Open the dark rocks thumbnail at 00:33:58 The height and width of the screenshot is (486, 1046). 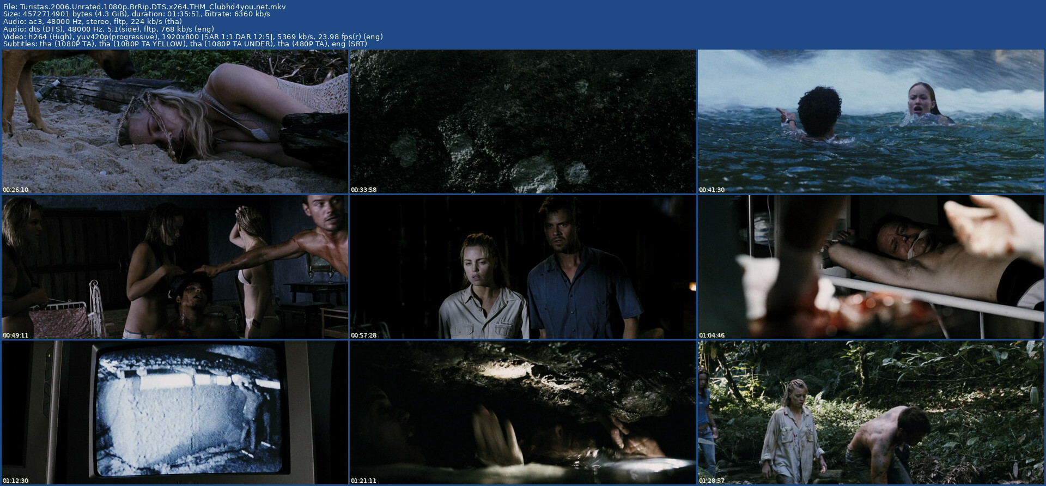523,121
